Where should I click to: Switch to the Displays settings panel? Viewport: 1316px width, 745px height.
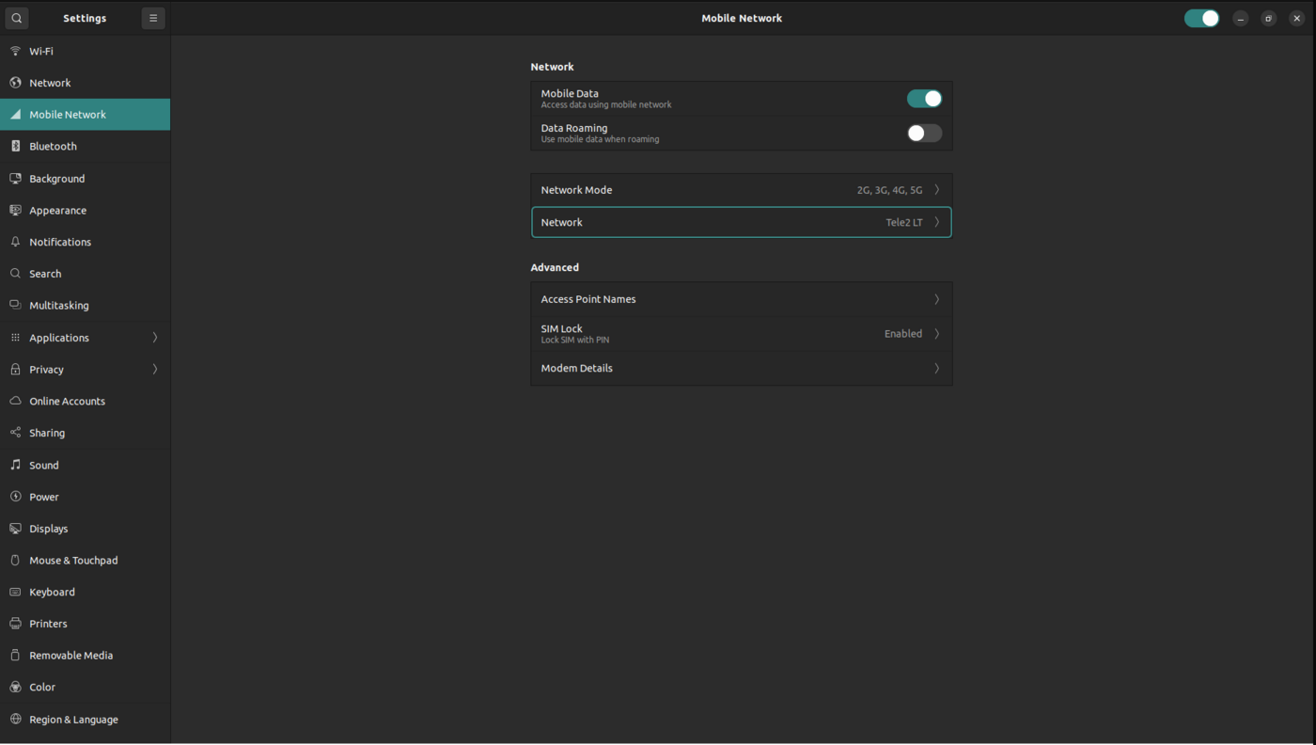click(49, 529)
